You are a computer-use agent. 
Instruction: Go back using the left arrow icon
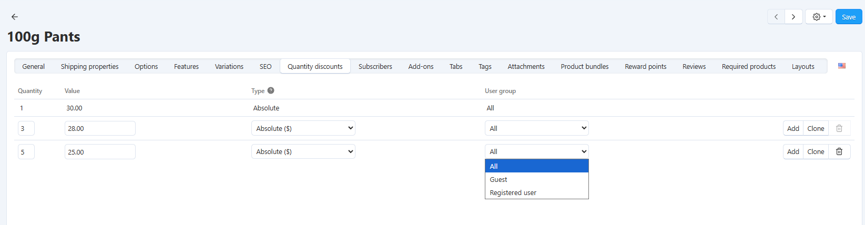[15, 17]
